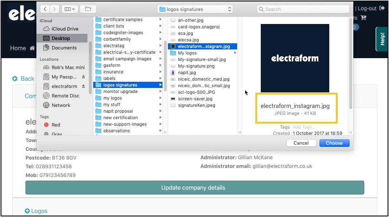Click the Update company details button

coord(195,188)
